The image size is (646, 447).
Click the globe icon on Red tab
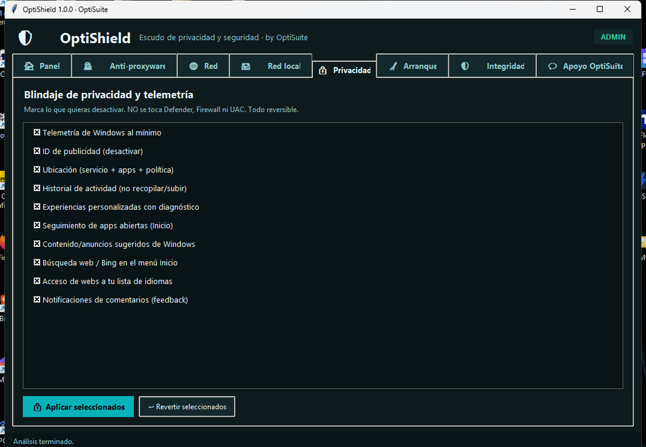[194, 66]
